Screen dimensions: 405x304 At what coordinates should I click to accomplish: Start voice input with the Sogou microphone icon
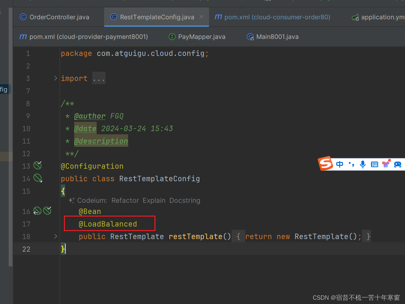coord(363,164)
